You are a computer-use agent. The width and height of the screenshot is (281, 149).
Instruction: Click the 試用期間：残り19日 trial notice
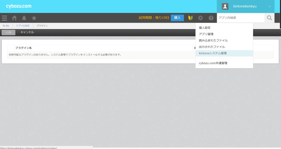pyautogui.click(x=154, y=18)
